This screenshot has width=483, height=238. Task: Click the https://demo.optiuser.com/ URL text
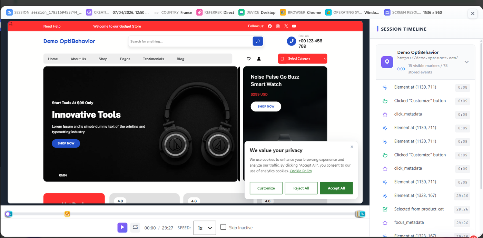pos(427,58)
